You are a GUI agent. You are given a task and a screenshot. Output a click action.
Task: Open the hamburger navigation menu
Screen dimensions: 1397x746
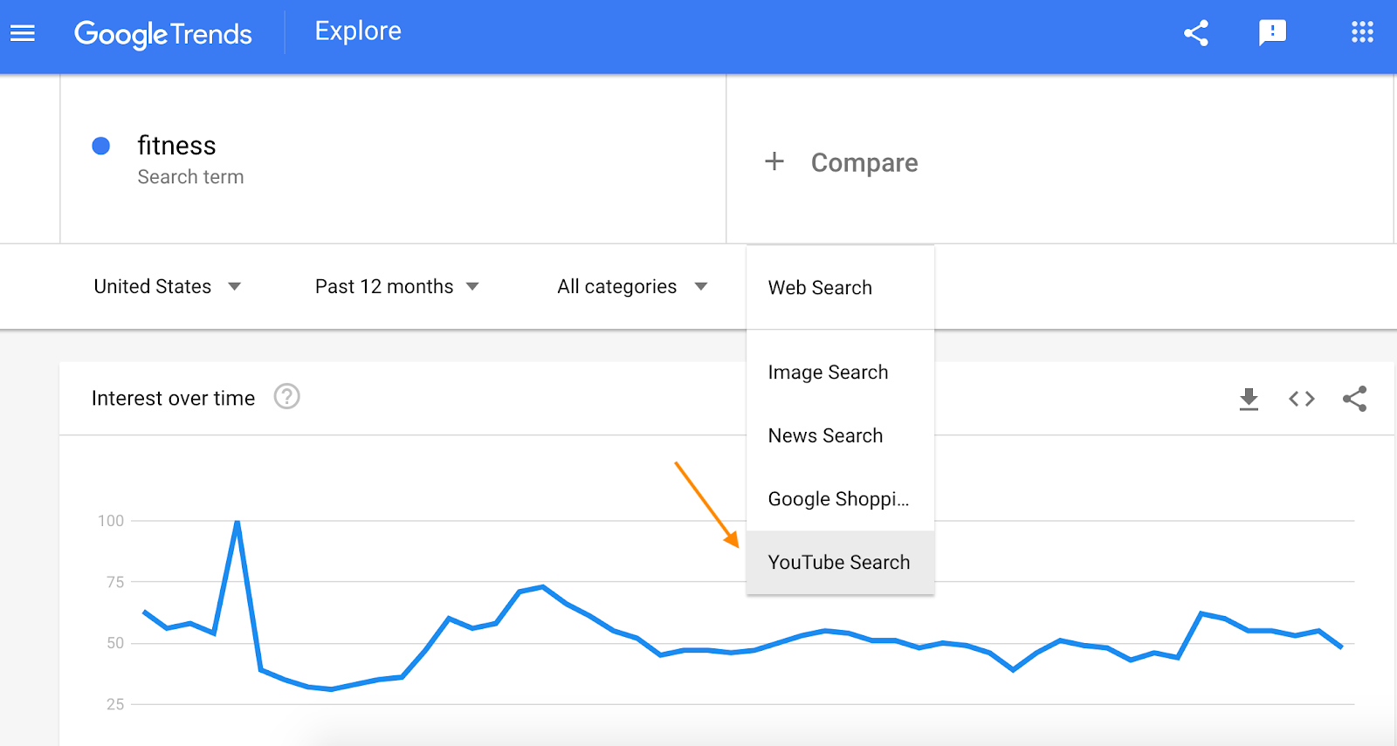[23, 33]
